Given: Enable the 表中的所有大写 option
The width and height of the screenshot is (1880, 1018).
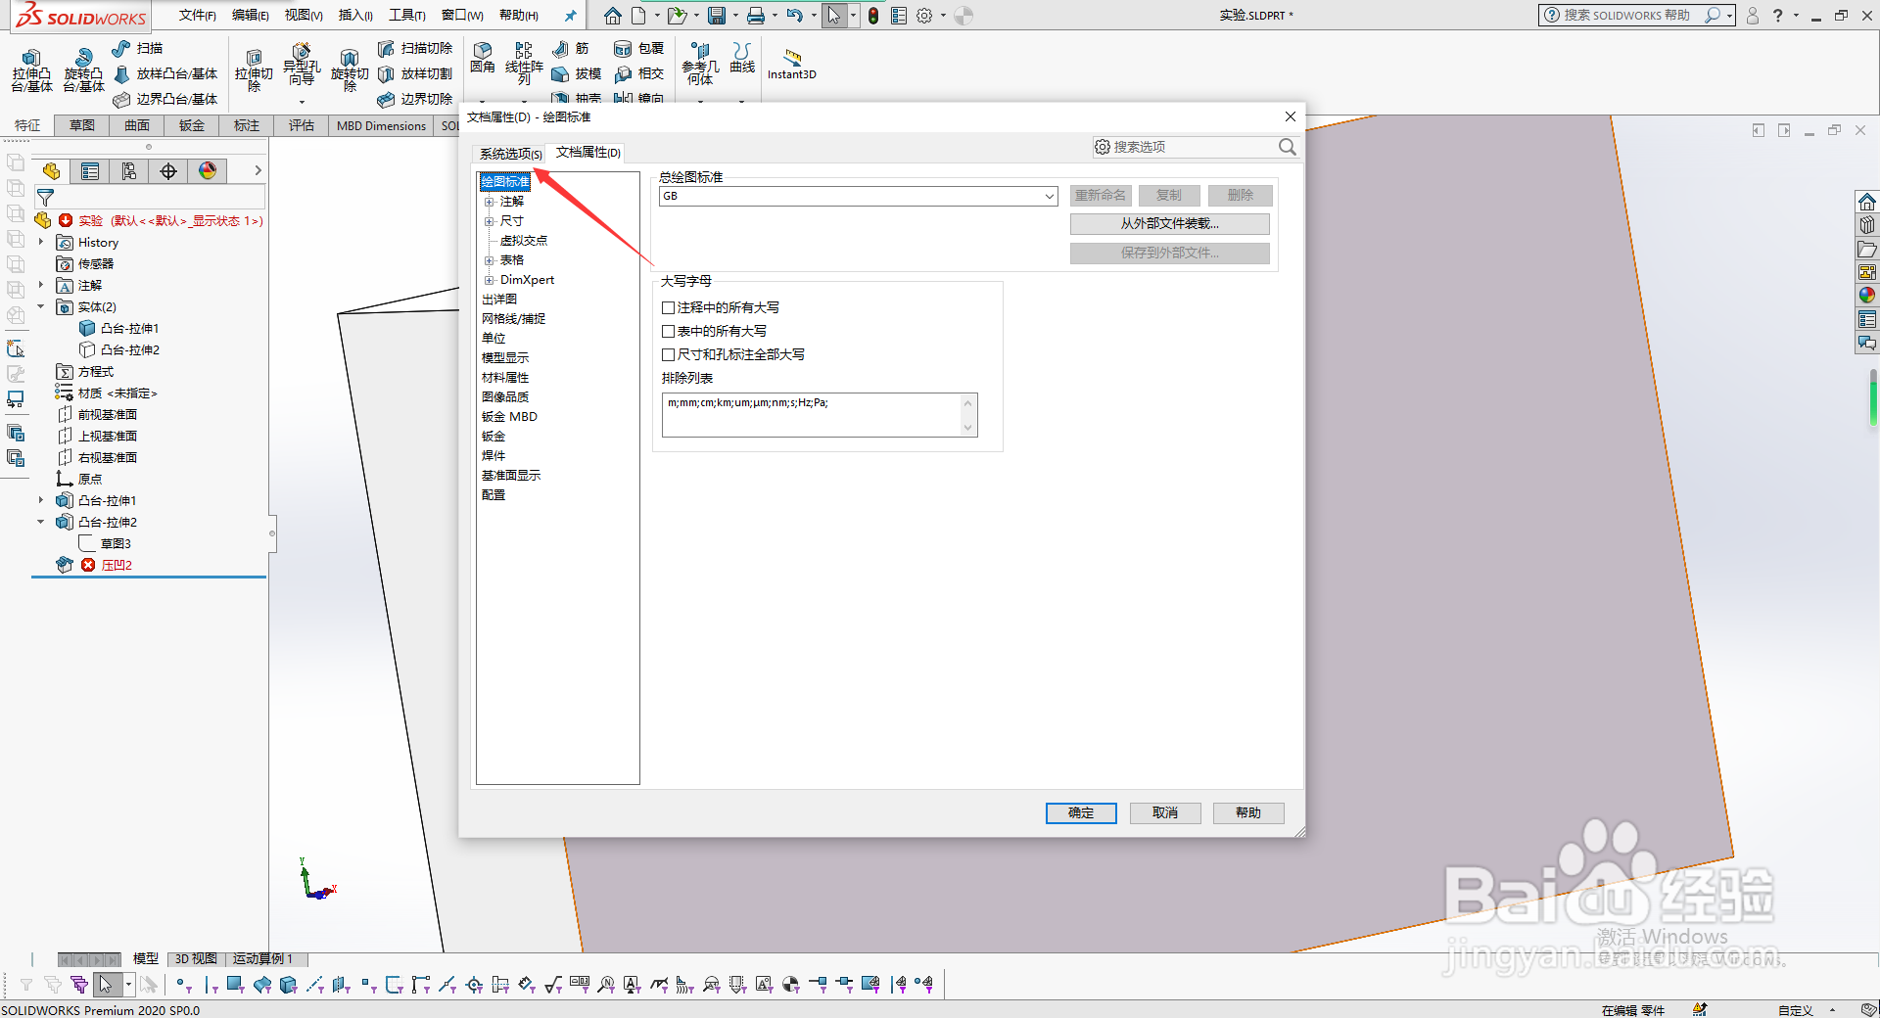Looking at the screenshot, I should 667,330.
